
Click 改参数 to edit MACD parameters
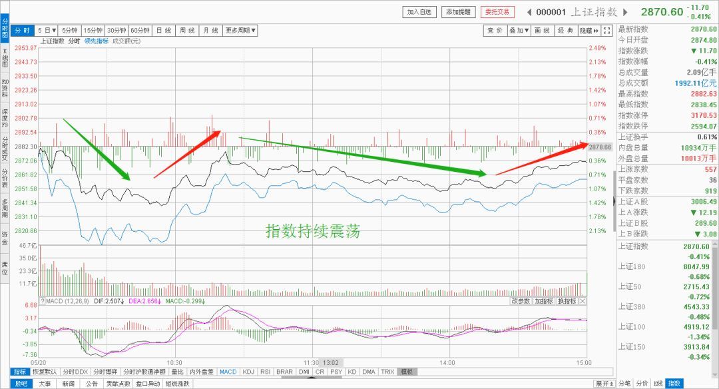[x=521, y=301]
